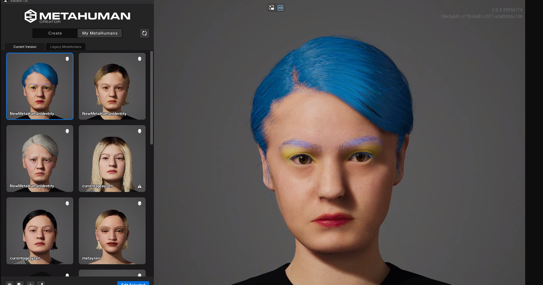Viewport: 543px width, 285px height.
Task: Shrink the viewport with the picture-in-picture icon
Action: click(x=271, y=8)
